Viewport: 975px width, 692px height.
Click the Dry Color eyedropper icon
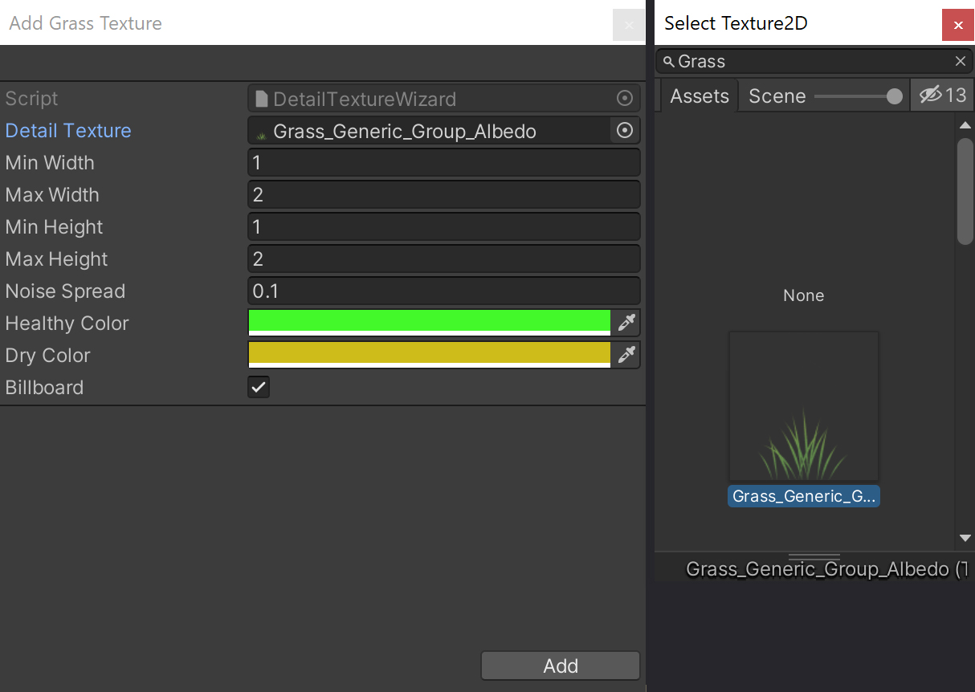coord(626,355)
